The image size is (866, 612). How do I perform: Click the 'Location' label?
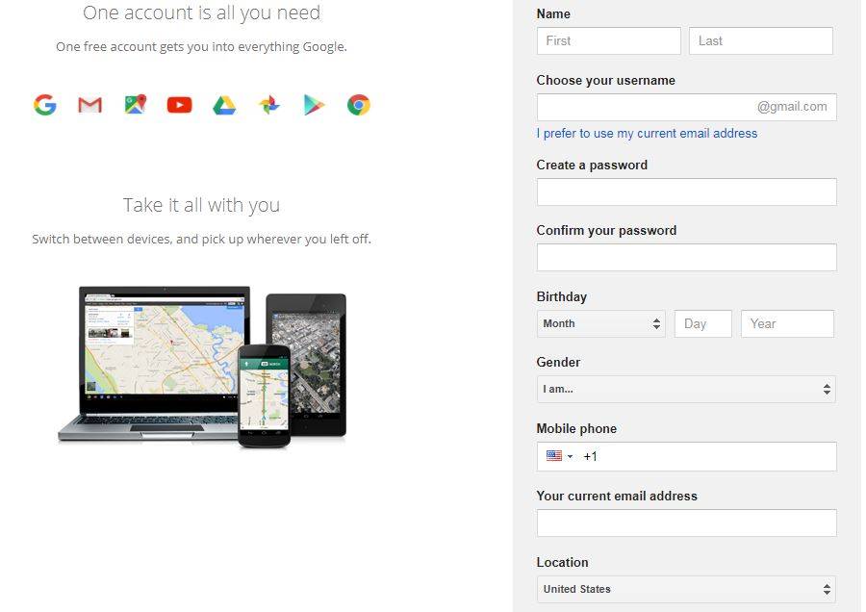[x=562, y=562]
